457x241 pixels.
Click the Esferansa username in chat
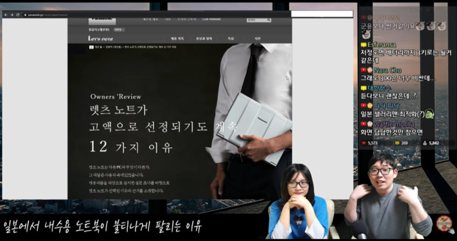coord(382,45)
